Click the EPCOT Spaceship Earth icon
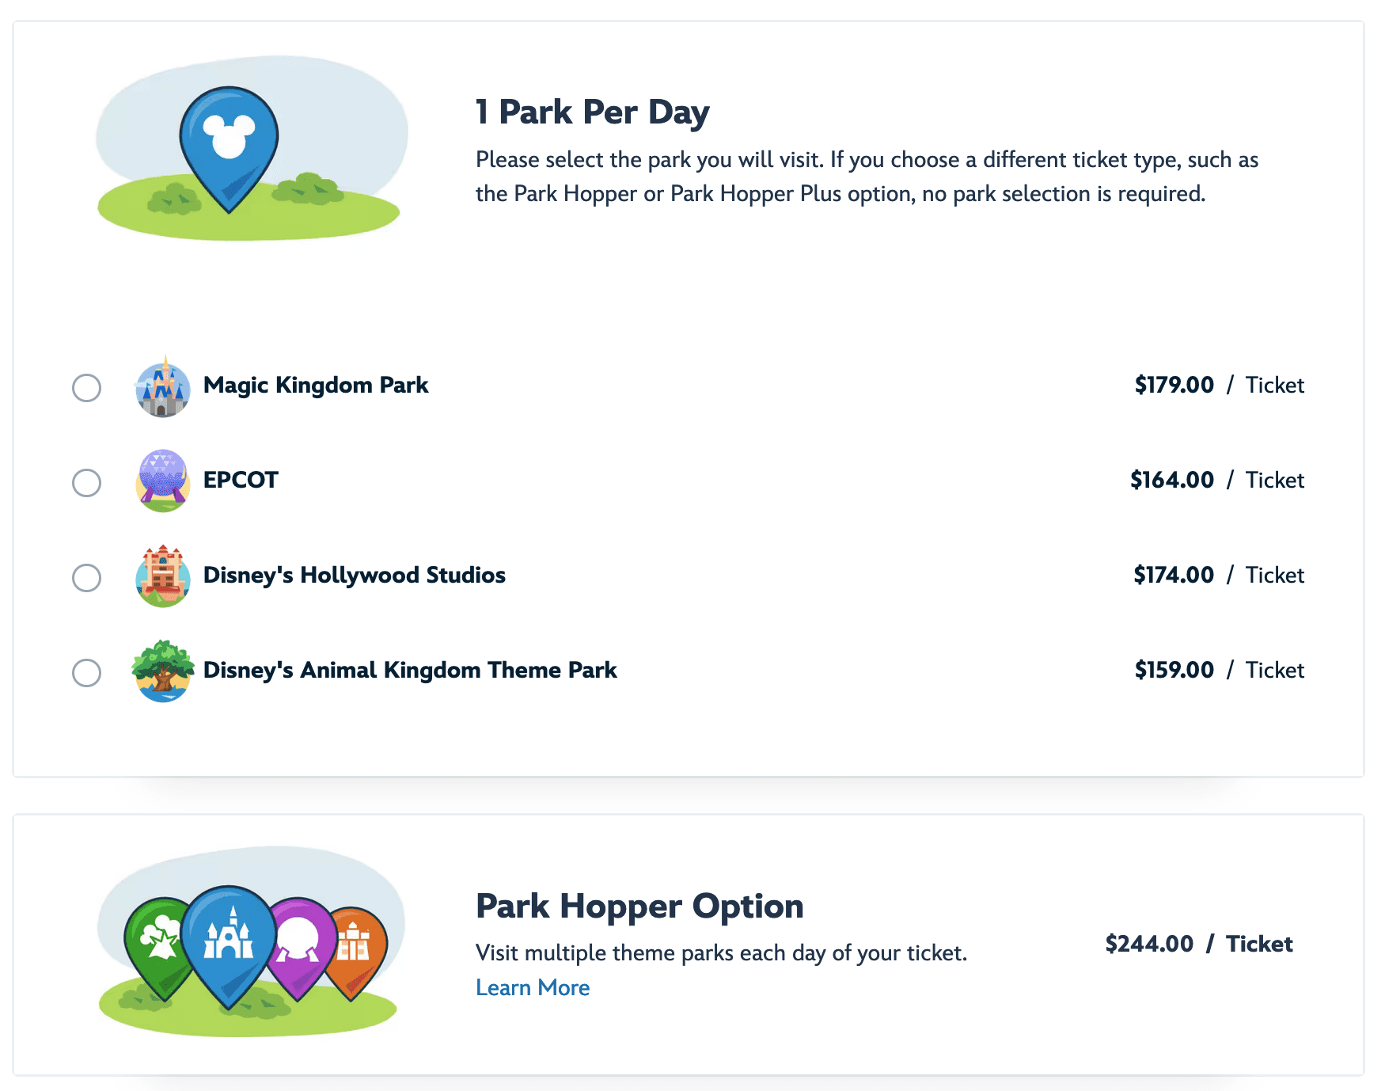This screenshot has height=1091, width=1385. (x=163, y=481)
